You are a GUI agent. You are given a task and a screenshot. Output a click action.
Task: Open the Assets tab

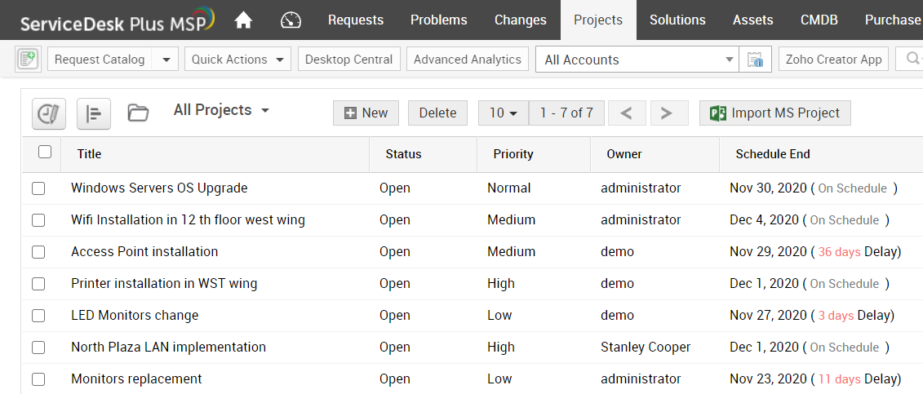[752, 20]
